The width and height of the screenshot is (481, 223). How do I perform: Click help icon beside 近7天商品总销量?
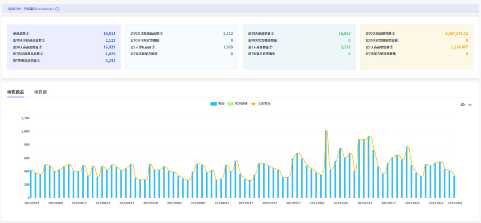pyautogui.click(x=39, y=61)
